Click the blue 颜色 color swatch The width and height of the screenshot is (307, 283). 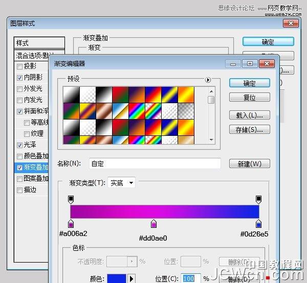(117, 278)
